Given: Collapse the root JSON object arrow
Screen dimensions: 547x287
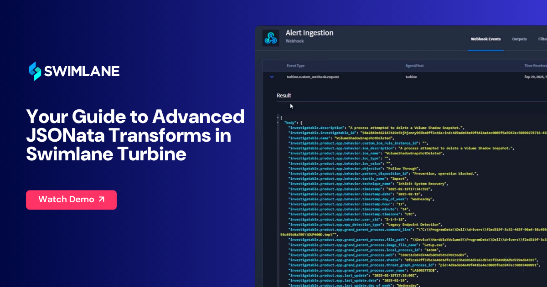Looking at the screenshot, I should point(277,118).
